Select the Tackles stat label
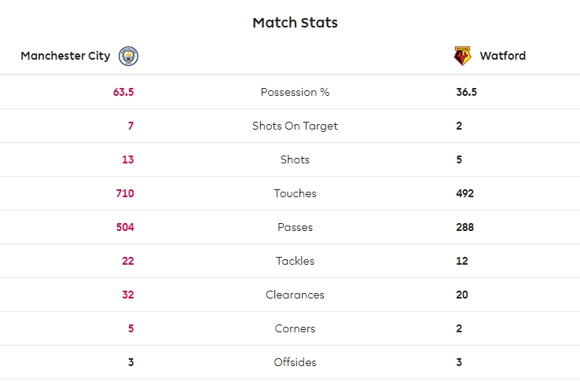 tap(295, 261)
